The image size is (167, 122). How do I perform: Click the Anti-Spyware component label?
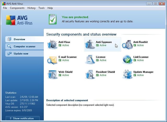click(104, 42)
